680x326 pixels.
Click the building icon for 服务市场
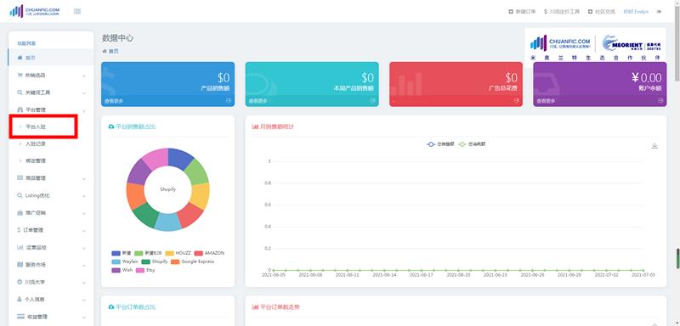20,265
